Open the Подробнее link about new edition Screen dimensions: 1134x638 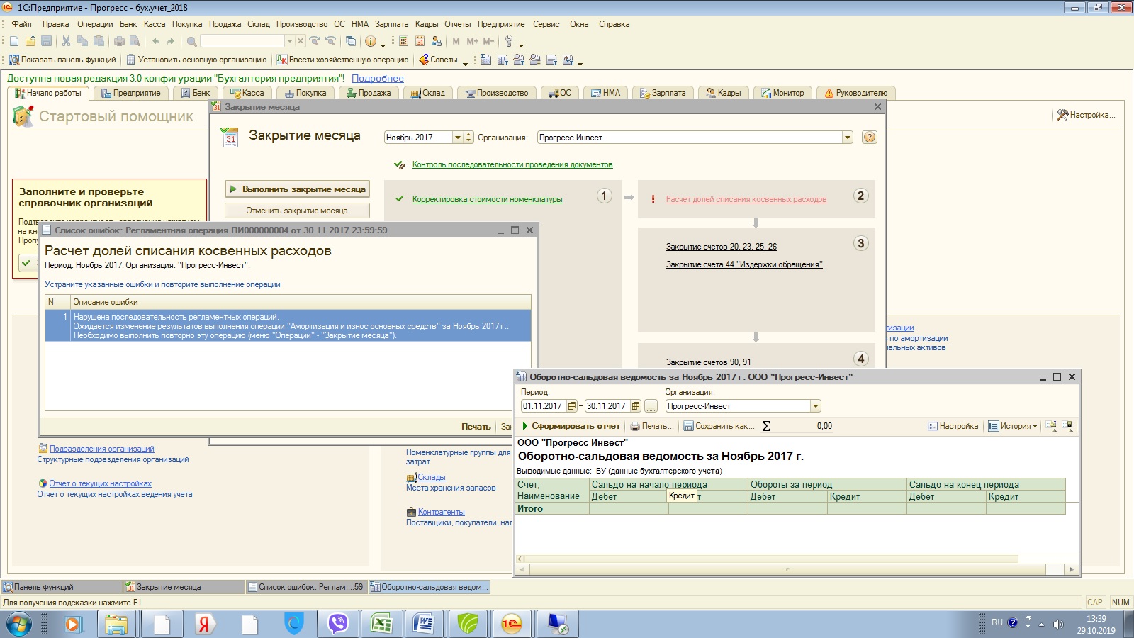(x=377, y=79)
